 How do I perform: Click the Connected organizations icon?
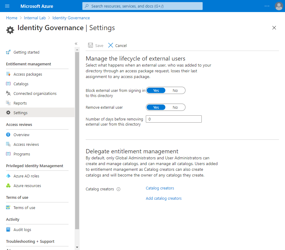tap(9, 93)
